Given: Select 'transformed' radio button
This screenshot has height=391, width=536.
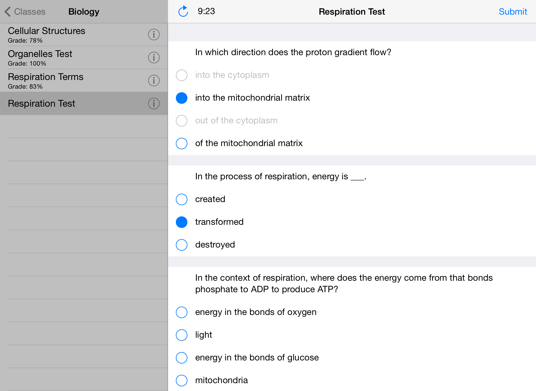Looking at the screenshot, I should pos(182,222).
